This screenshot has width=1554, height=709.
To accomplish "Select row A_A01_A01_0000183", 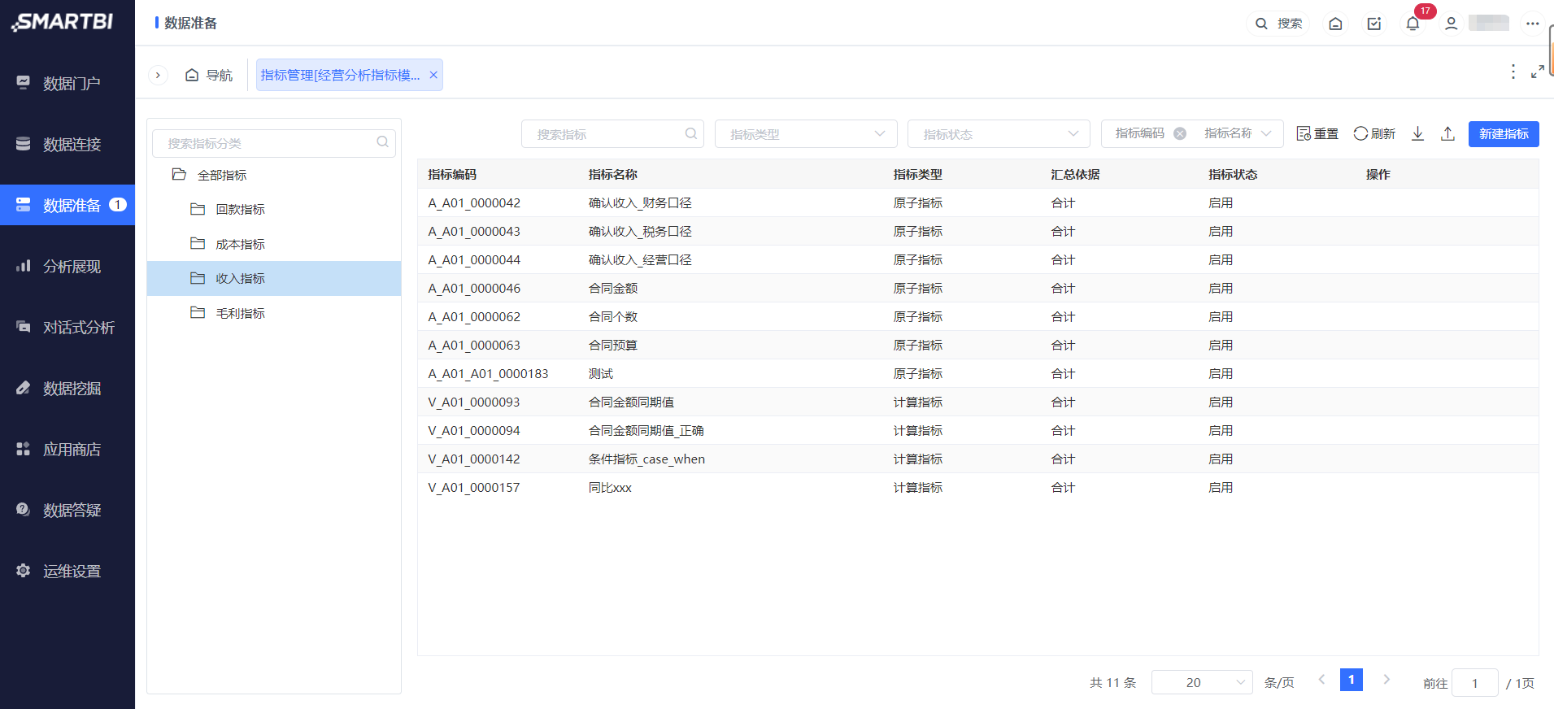I will (x=977, y=373).
